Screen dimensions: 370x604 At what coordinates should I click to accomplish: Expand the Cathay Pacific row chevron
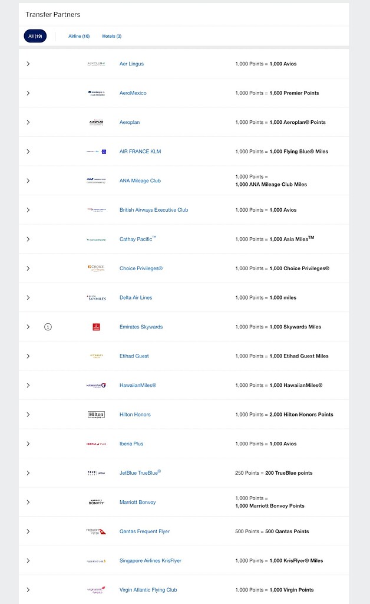point(28,239)
